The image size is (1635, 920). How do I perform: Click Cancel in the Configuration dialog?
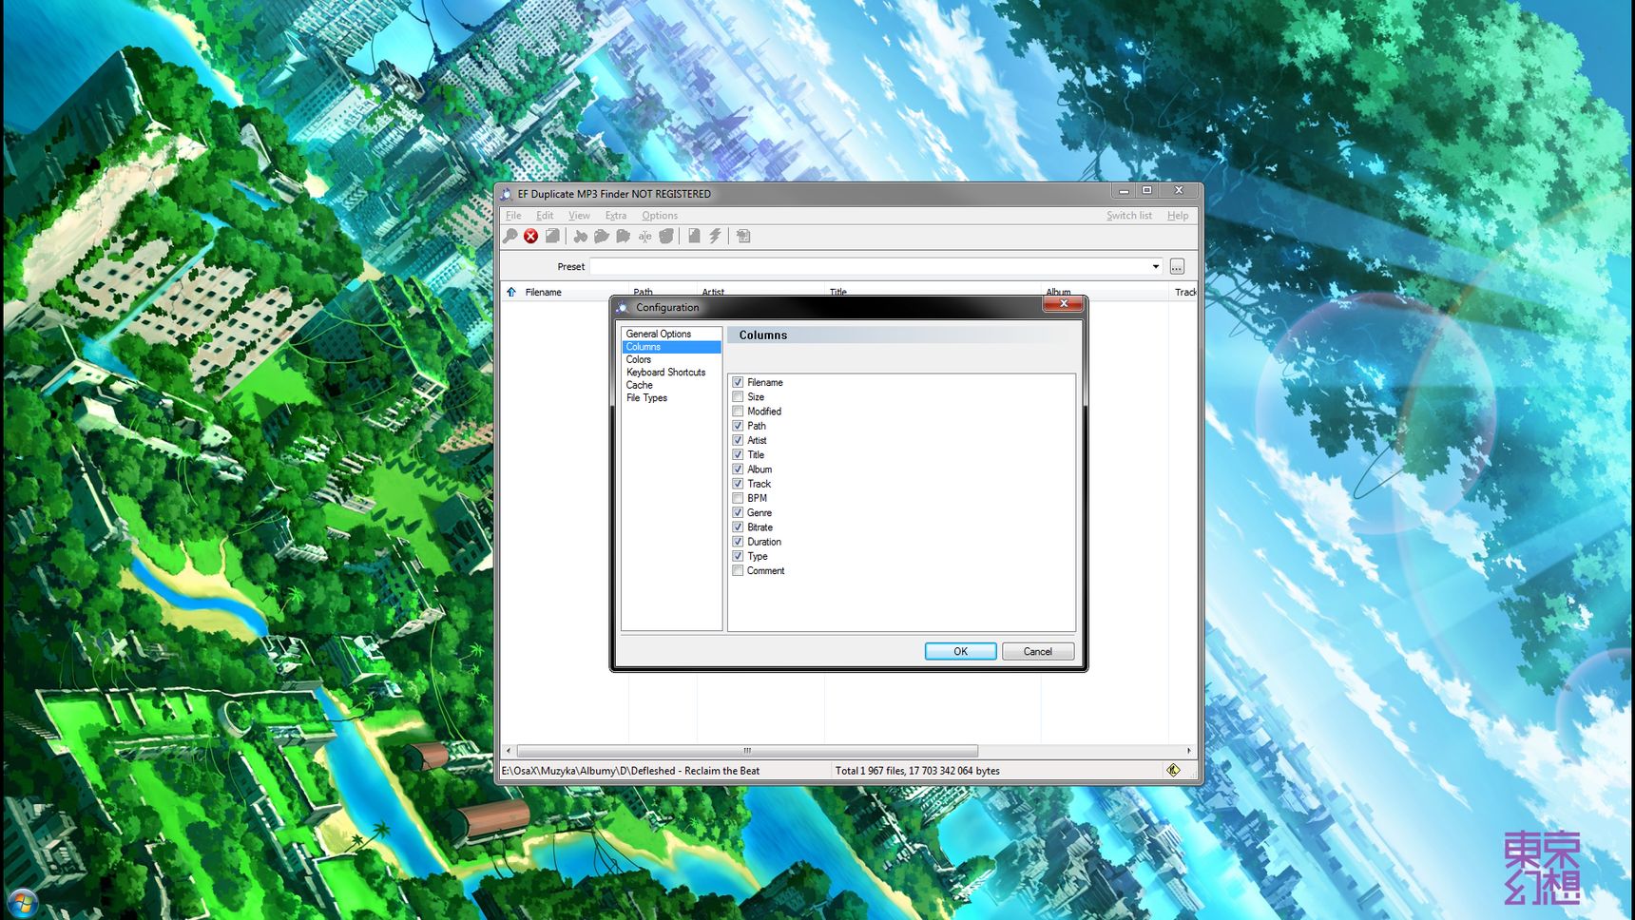tap(1037, 651)
